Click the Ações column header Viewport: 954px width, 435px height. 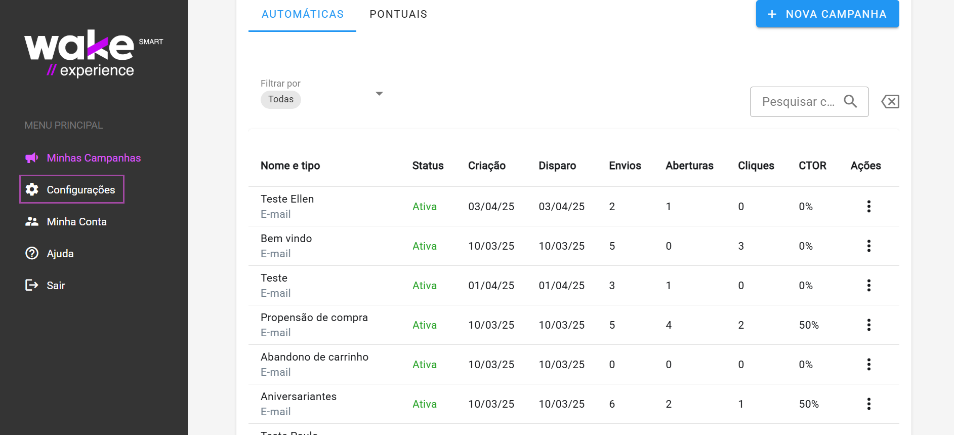pyautogui.click(x=865, y=166)
